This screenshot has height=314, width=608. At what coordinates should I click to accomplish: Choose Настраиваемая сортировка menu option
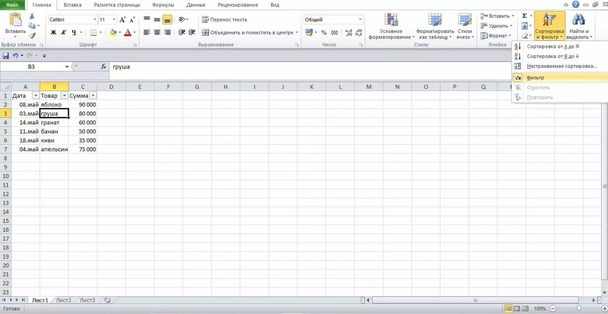[561, 66]
